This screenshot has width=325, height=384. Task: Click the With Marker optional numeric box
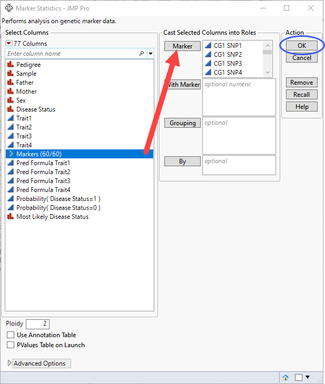(x=239, y=97)
